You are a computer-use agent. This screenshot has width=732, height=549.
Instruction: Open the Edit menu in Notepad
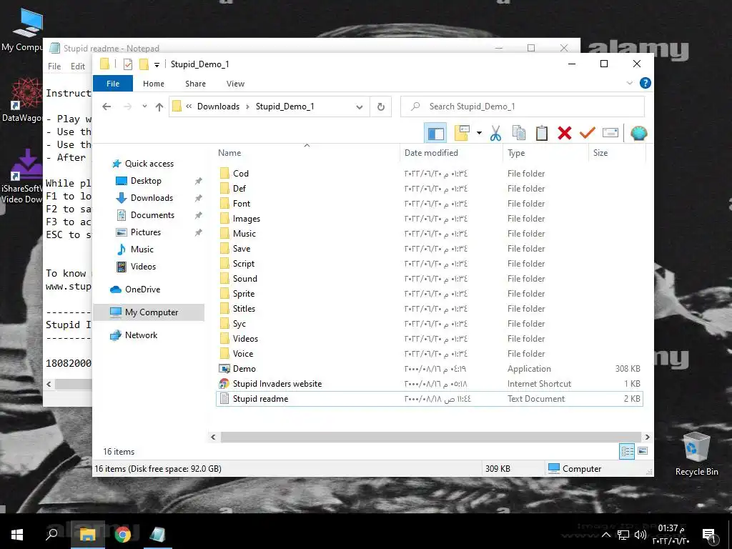click(x=77, y=66)
